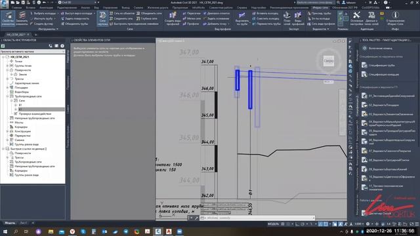The image size is (420, 236).
Task: Open the About application info icon
Action: pyautogui.click(x=395, y=18)
